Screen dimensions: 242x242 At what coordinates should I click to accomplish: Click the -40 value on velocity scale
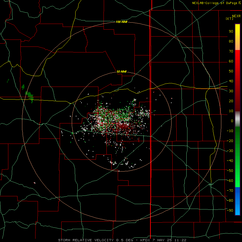(230, 161)
